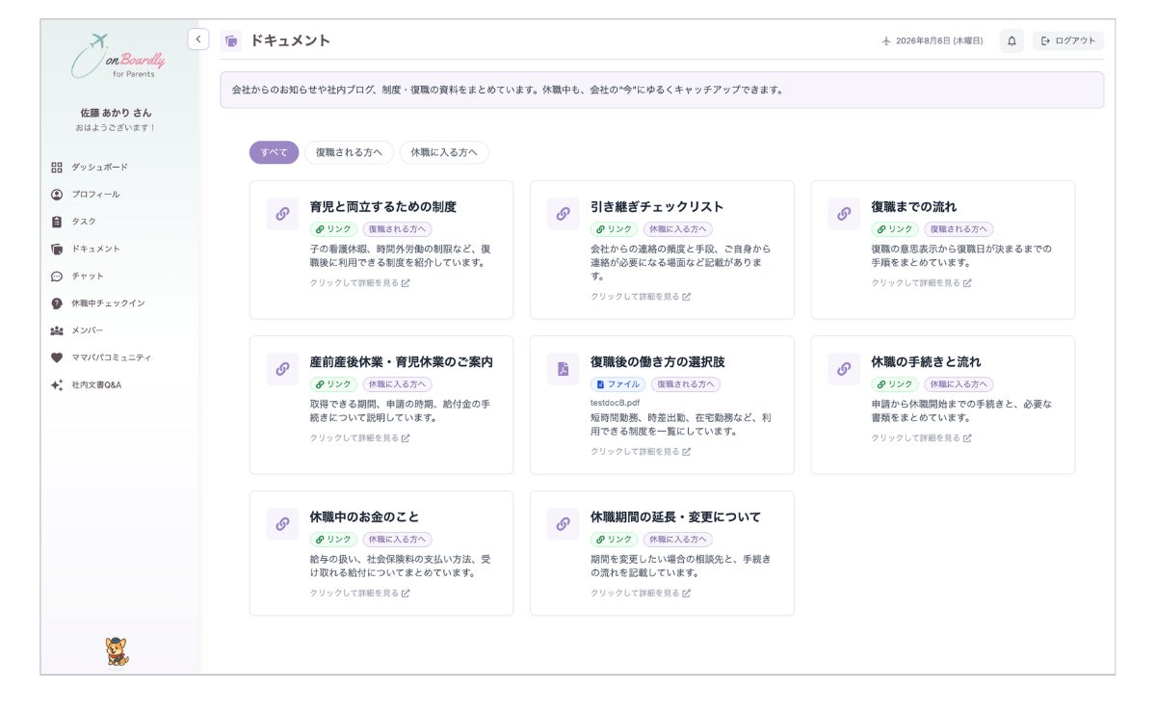Click the タスク clipboard icon
Screen dimensions: 1156x713
click(57, 221)
